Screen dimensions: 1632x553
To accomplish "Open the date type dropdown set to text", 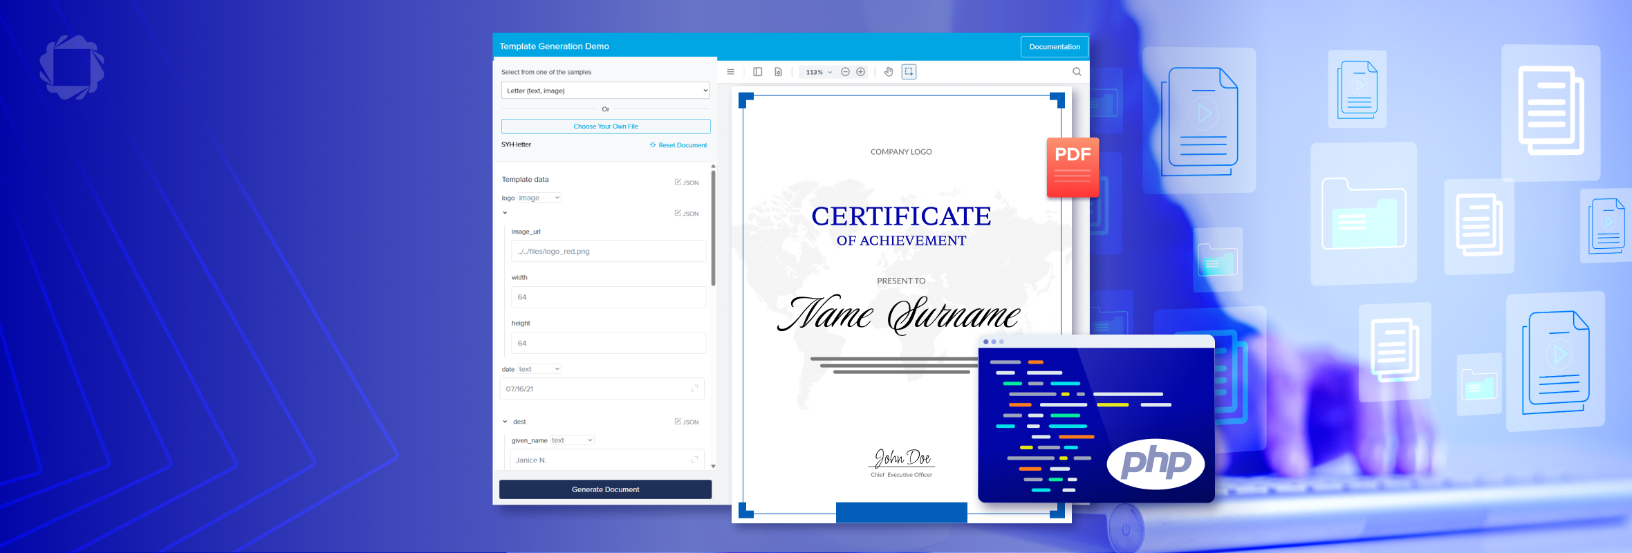I will pos(539,369).
